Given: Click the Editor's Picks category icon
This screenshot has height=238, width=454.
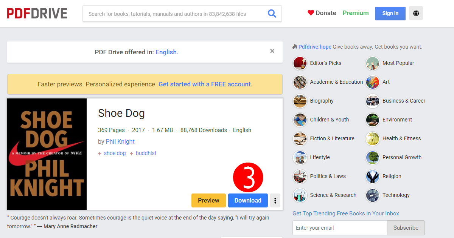Looking at the screenshot, I should click(300, 63).
